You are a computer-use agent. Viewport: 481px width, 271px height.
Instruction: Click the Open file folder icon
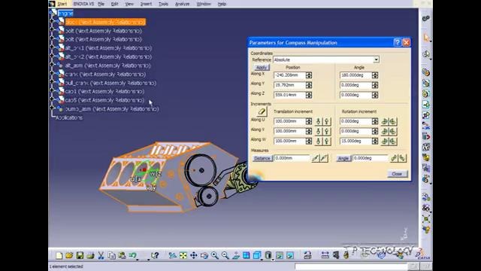click(x=69, y=255)
